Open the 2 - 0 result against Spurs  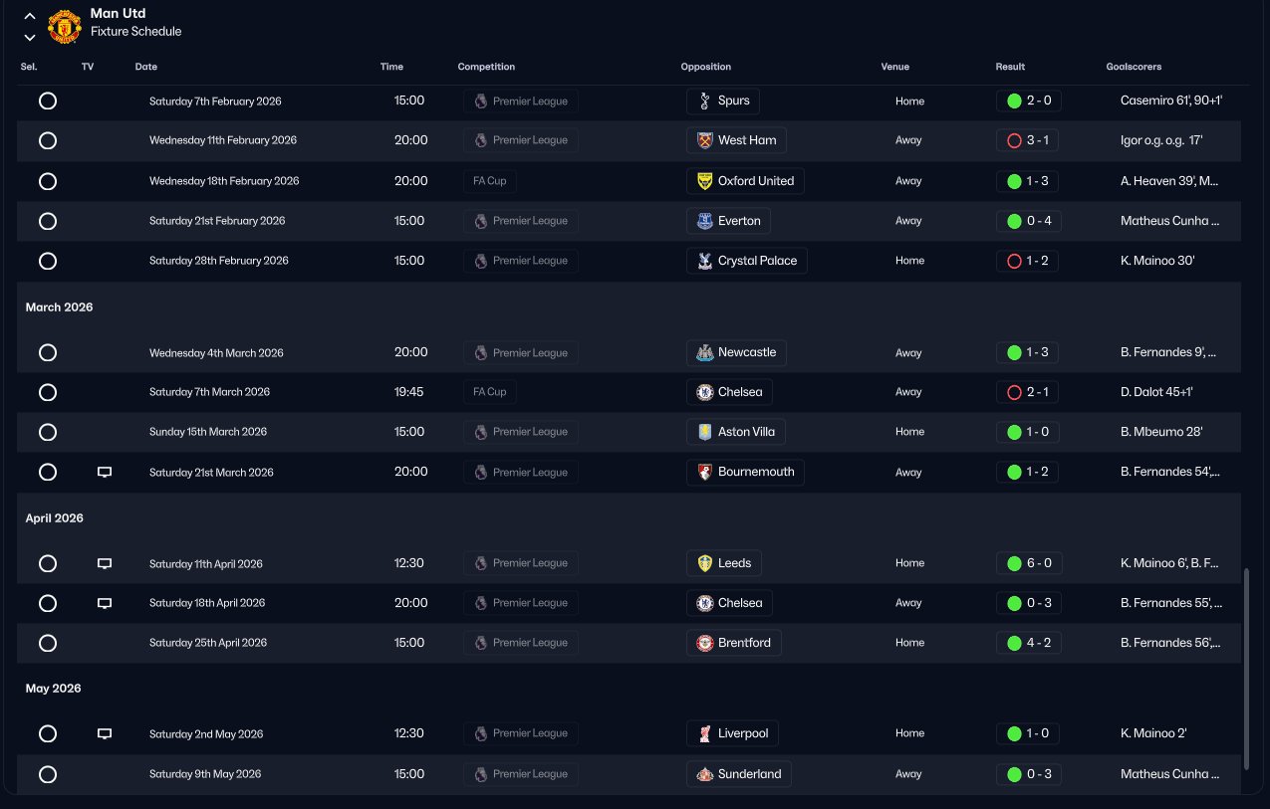[1028, 101]
